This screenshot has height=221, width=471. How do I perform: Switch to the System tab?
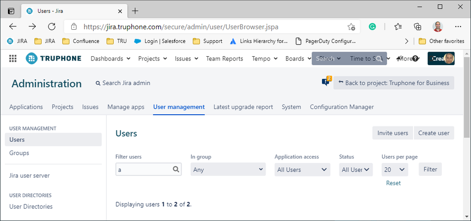point(291,107)
